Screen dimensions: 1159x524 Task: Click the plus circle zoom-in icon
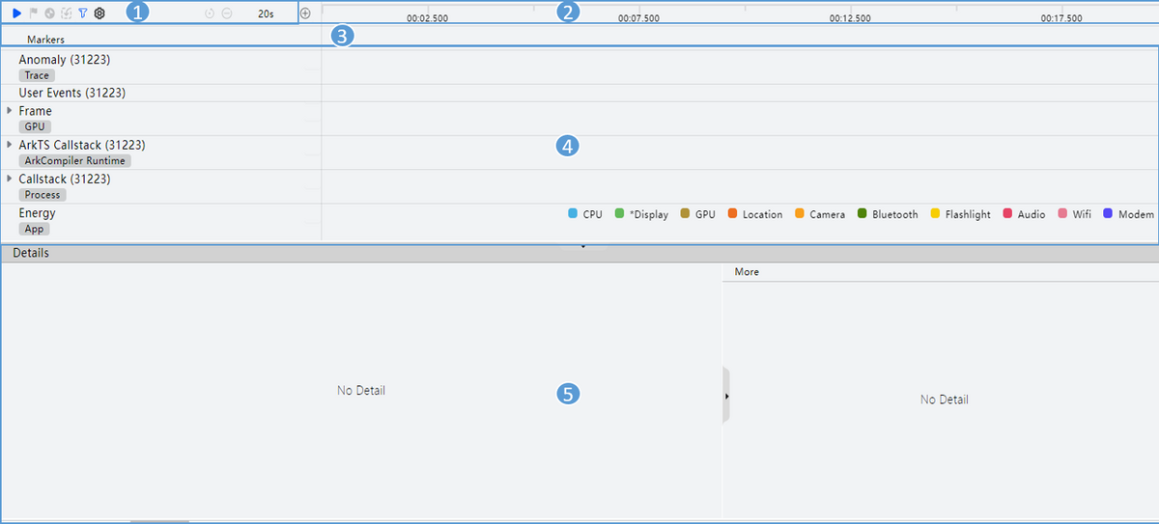[x=305, y=14]
